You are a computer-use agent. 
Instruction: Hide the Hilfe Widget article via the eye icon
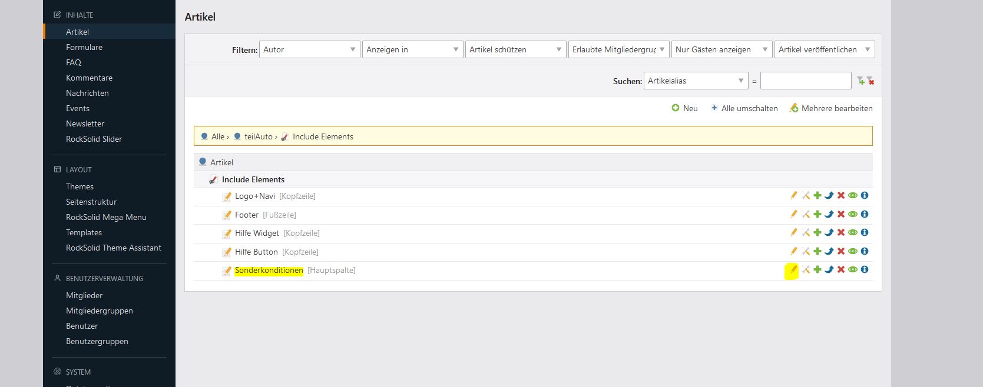coord(853,233)
